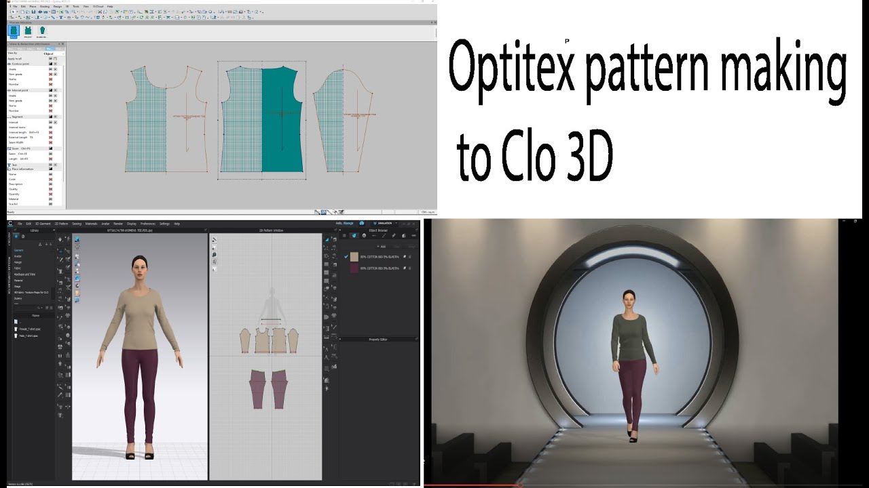
Task: Open the 3D Garment menu in CLO
Action: (x=43, y=224)
